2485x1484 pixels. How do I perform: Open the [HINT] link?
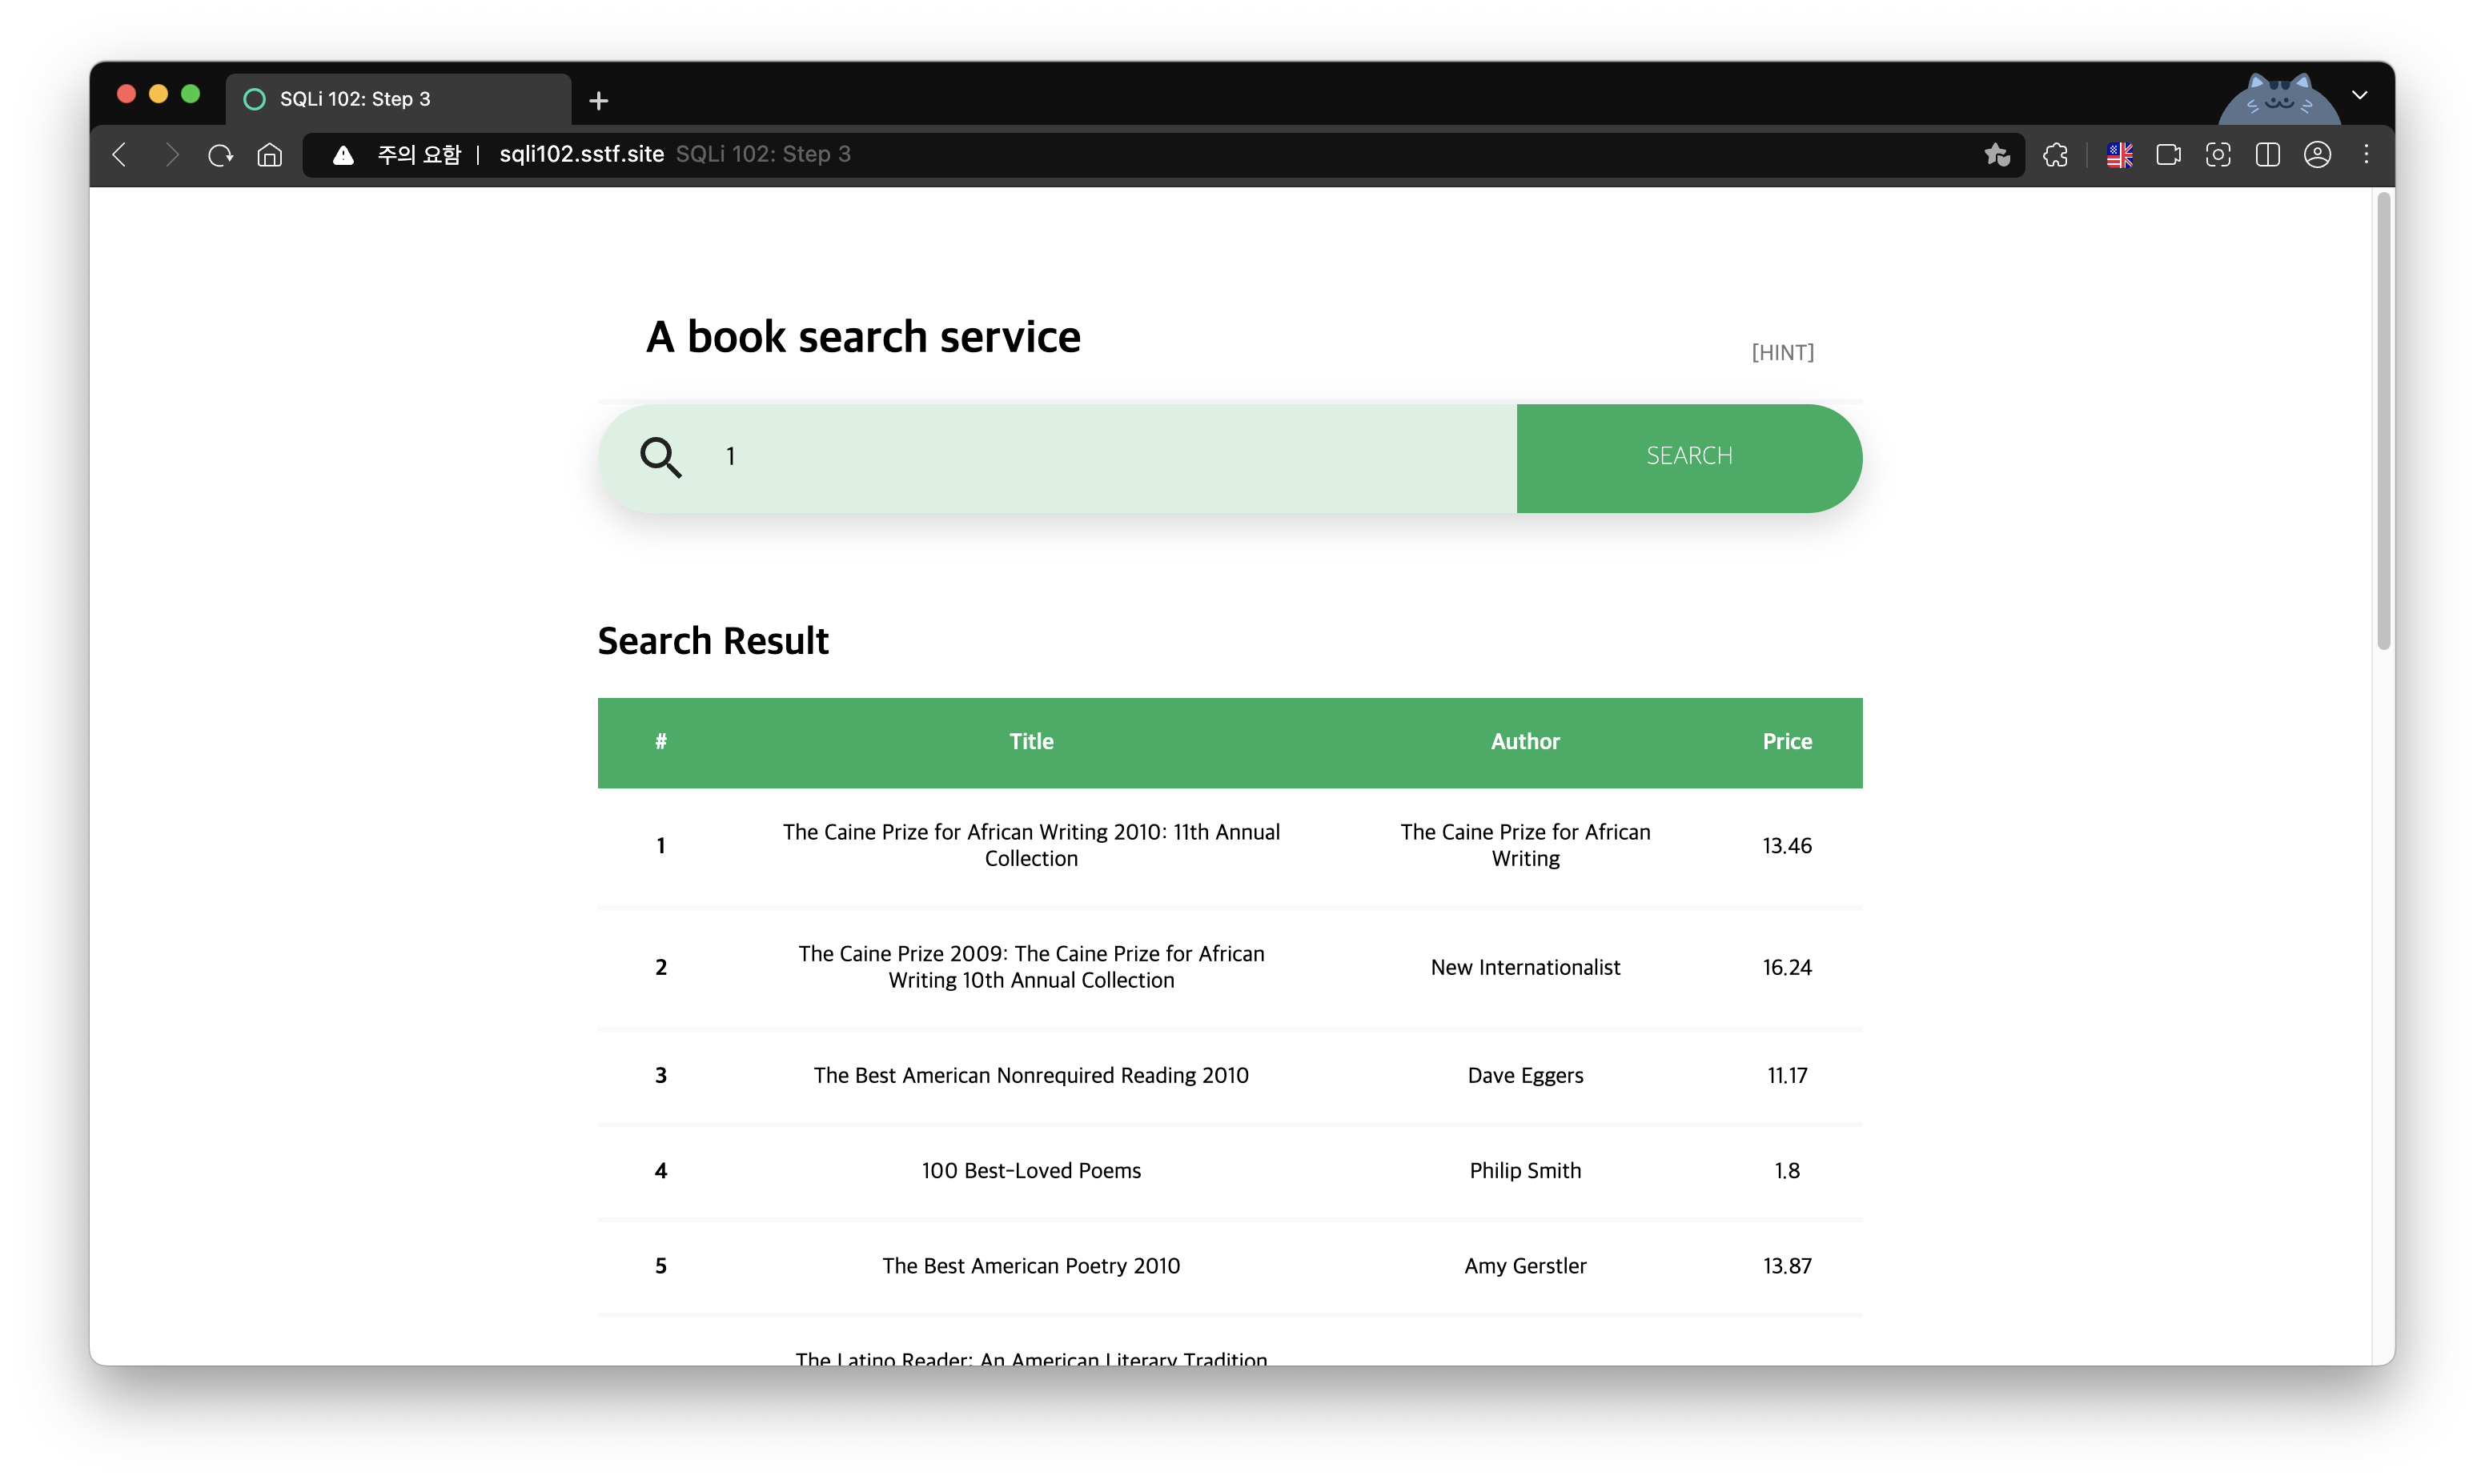point(1782,352)
